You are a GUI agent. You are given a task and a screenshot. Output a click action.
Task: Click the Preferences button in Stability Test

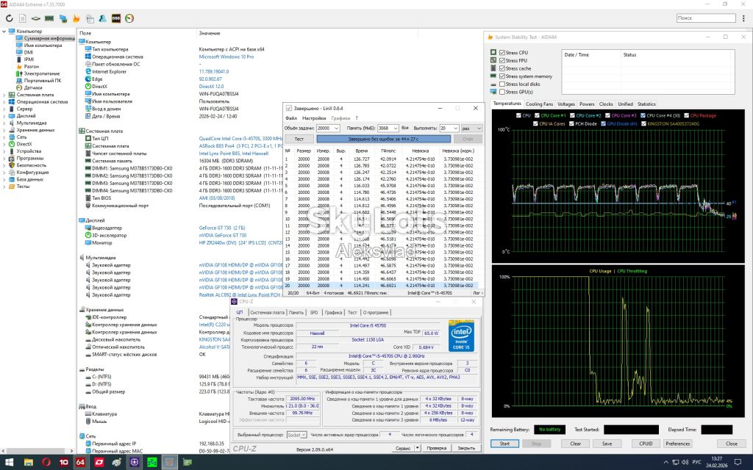click(677, 444)
